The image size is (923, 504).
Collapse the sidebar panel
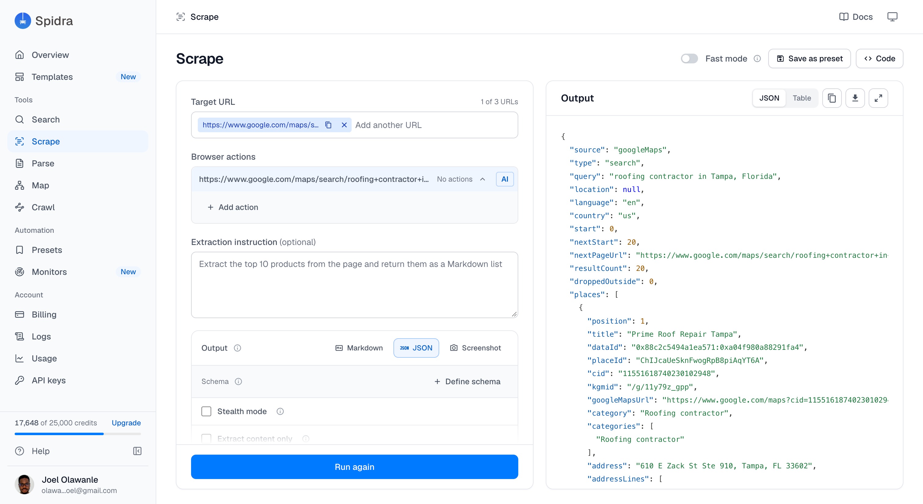(137, 451)
